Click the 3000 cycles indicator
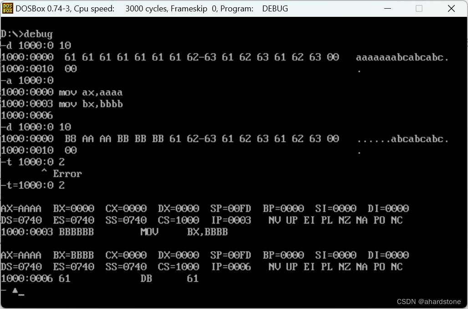Screen dimensions: 468x309 144,8
